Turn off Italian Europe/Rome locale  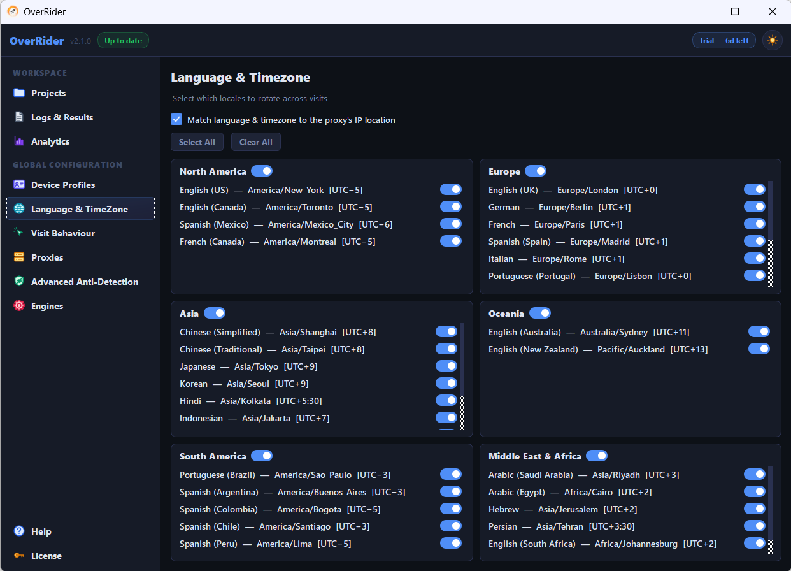point(755,258)
